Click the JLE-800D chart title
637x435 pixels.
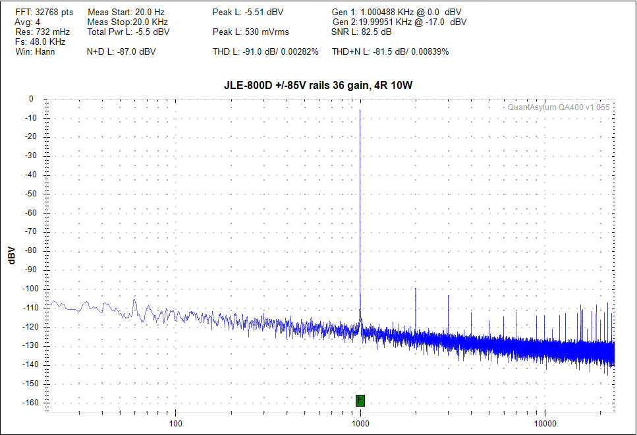click(318, 86)
